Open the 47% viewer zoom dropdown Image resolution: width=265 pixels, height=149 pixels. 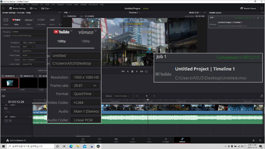tap(67, 12)
